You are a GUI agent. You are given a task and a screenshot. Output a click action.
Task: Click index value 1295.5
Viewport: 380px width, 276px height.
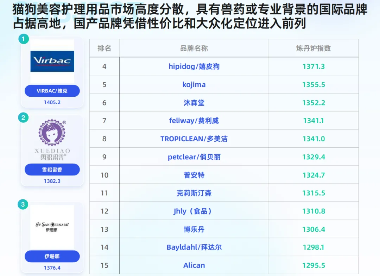point(313,265)
